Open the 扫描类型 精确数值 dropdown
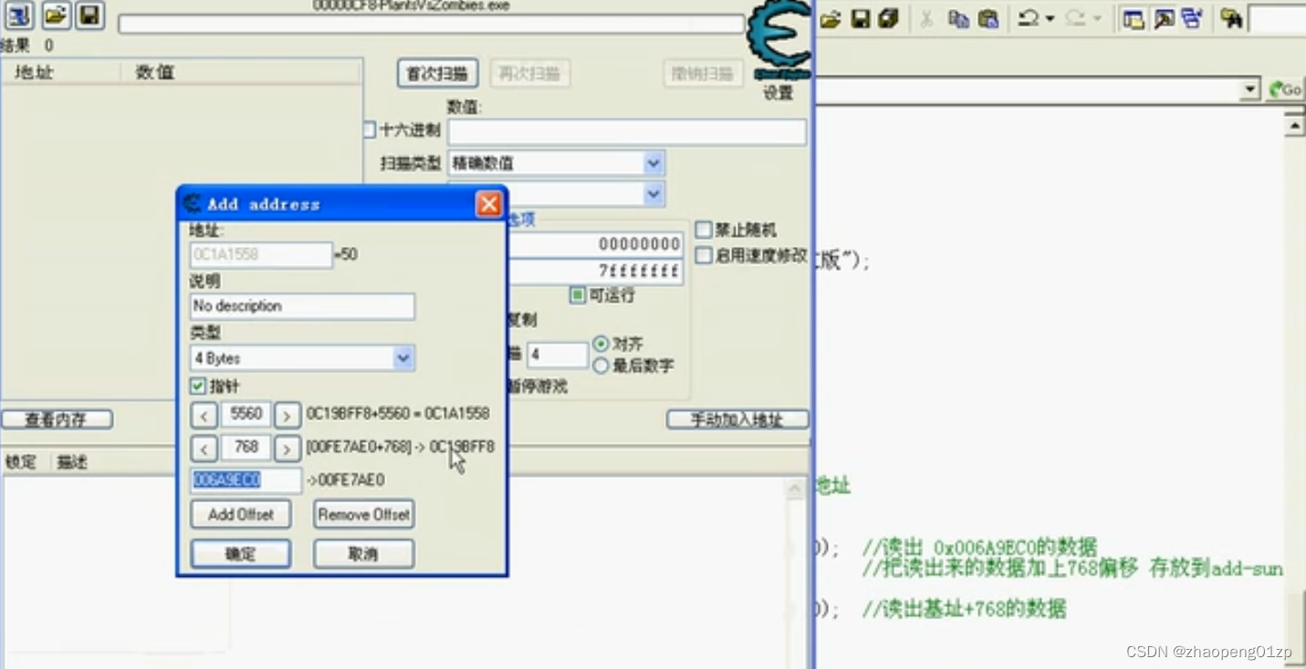 click(x=653, y=164)
